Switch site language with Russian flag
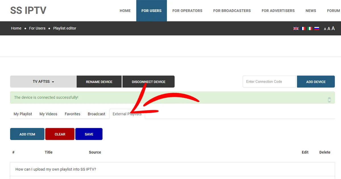Screen dimensions: 341x179 click(x=317, y=28)
